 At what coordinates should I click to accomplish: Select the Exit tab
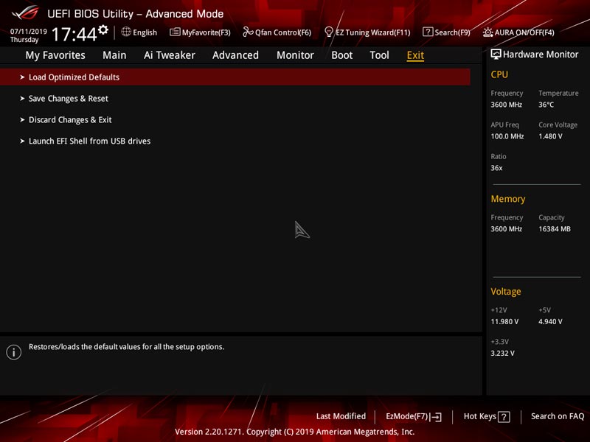click(415, 55)
